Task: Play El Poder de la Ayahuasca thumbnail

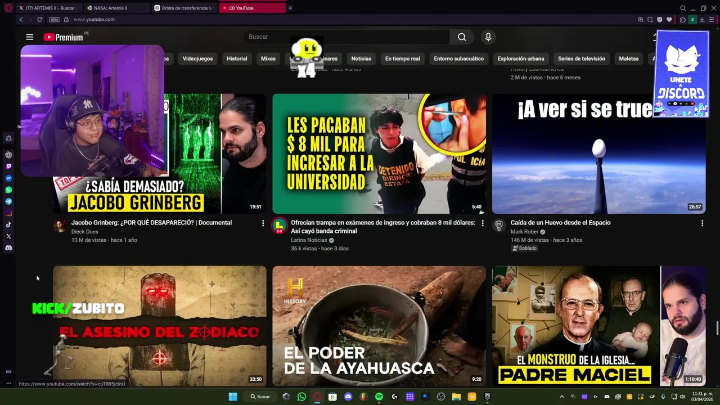Action: 379,326
